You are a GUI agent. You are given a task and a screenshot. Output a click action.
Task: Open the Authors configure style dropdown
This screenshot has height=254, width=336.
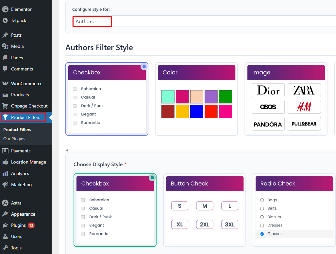click(x=92, y=21)
